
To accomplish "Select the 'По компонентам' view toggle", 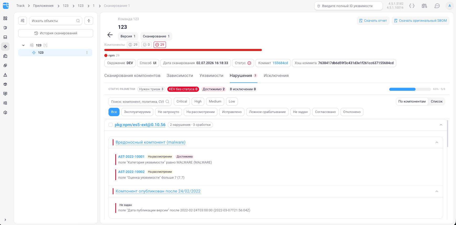I will click(412, 102).
